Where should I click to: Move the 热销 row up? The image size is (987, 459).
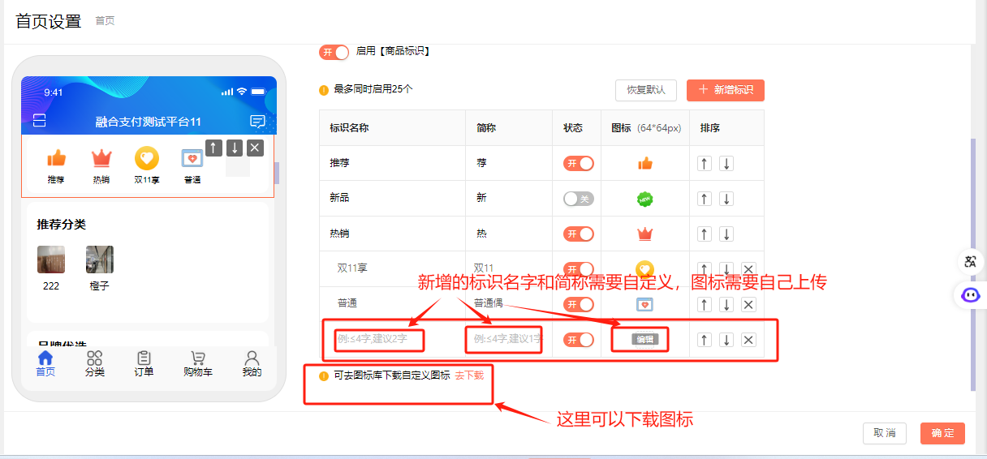click(x=705, y=234)
